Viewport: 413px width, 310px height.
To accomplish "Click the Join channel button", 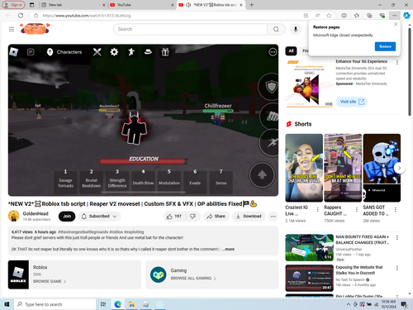I will pyautogui.click(x=67, y=217).
